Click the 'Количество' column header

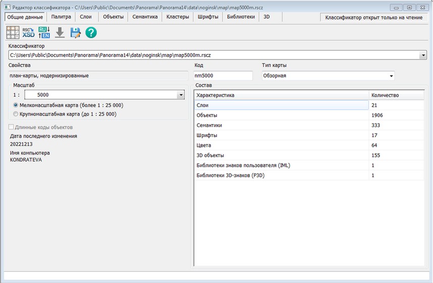pyautogui.click(x=395, y=95)
